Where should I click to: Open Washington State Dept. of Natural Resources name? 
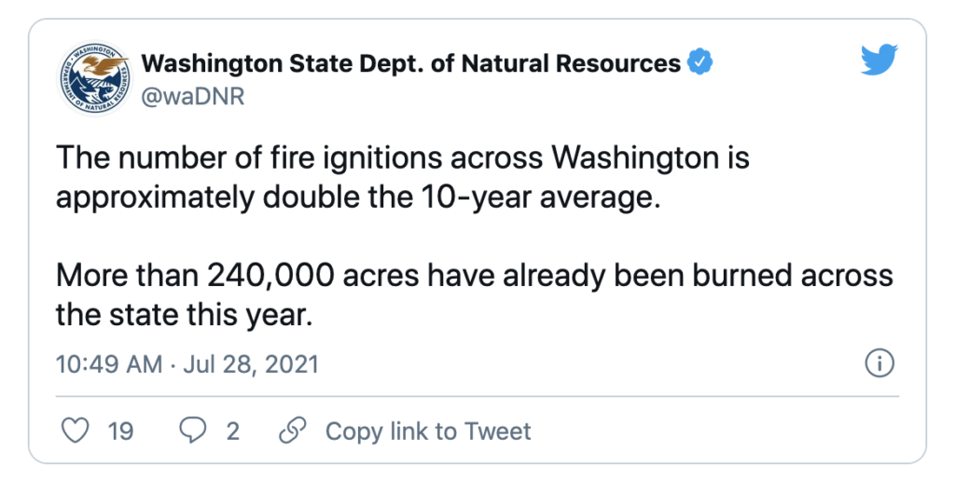coord(411,62)
